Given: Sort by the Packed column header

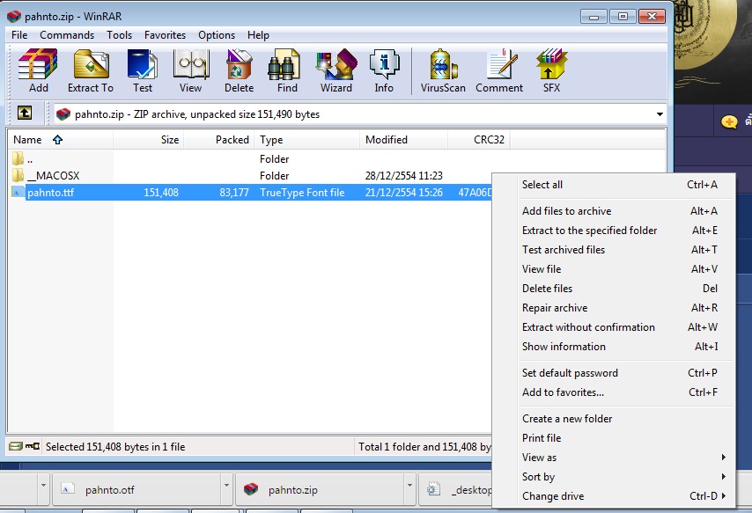Looking at the screenshot, I should [x=219, y=140].
